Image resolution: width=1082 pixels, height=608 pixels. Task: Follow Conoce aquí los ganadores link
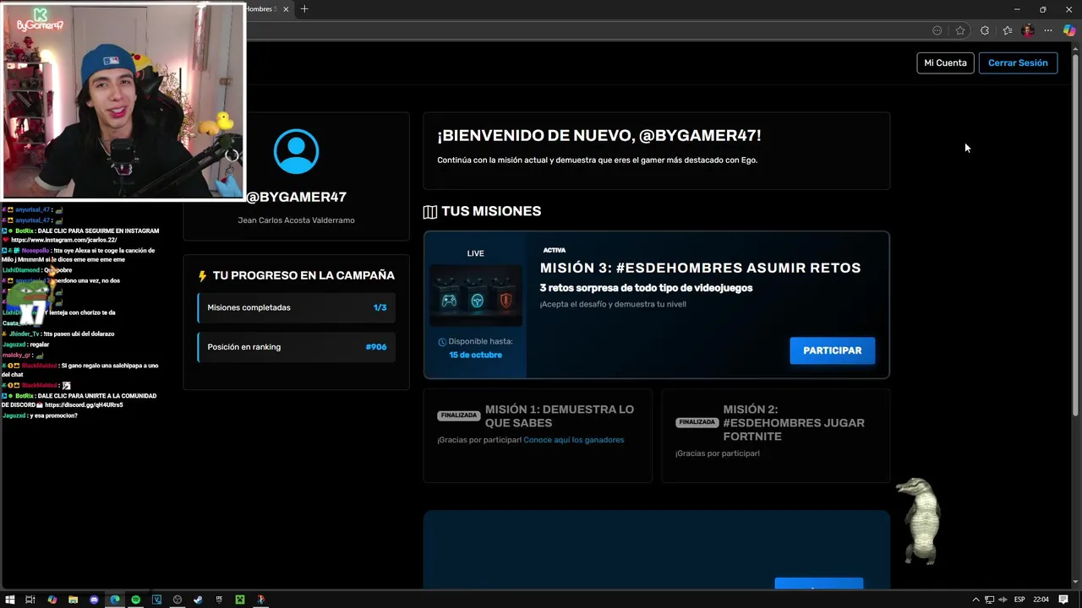[x=574, y=440]
